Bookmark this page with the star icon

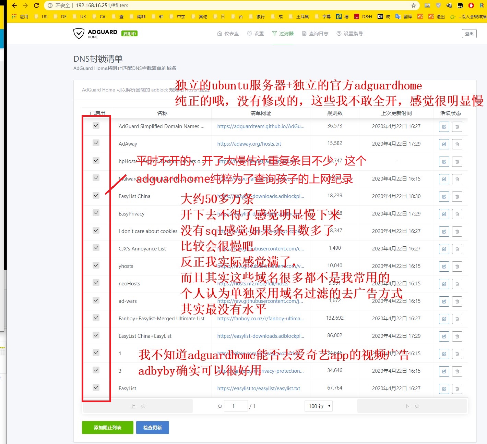(414, 5)
